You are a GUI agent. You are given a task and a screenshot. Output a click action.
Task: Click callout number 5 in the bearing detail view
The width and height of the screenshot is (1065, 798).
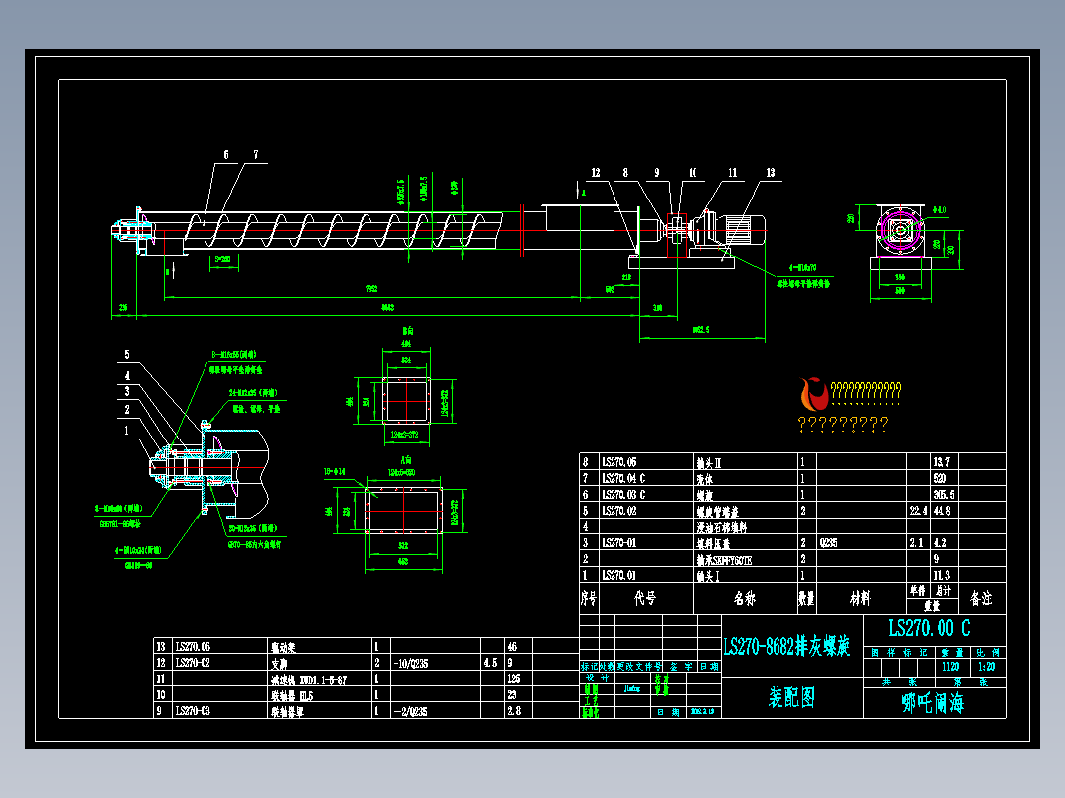pyautogui.click(x=127, y=354)
